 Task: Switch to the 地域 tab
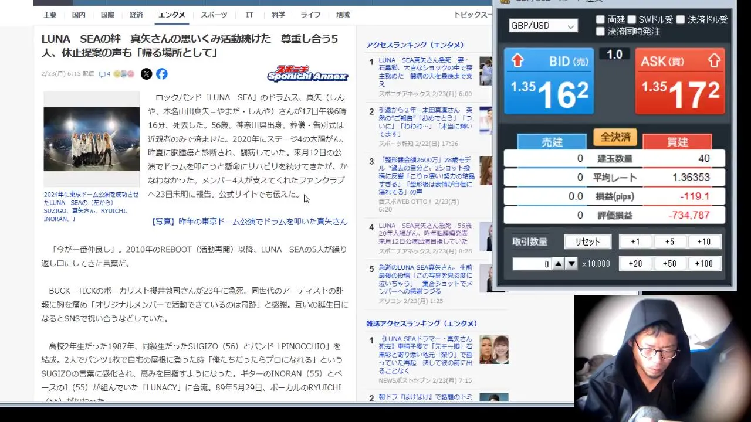[x=343, y=15]
